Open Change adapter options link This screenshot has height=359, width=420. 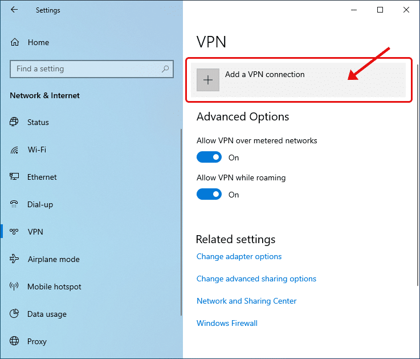tap(239, 257)
